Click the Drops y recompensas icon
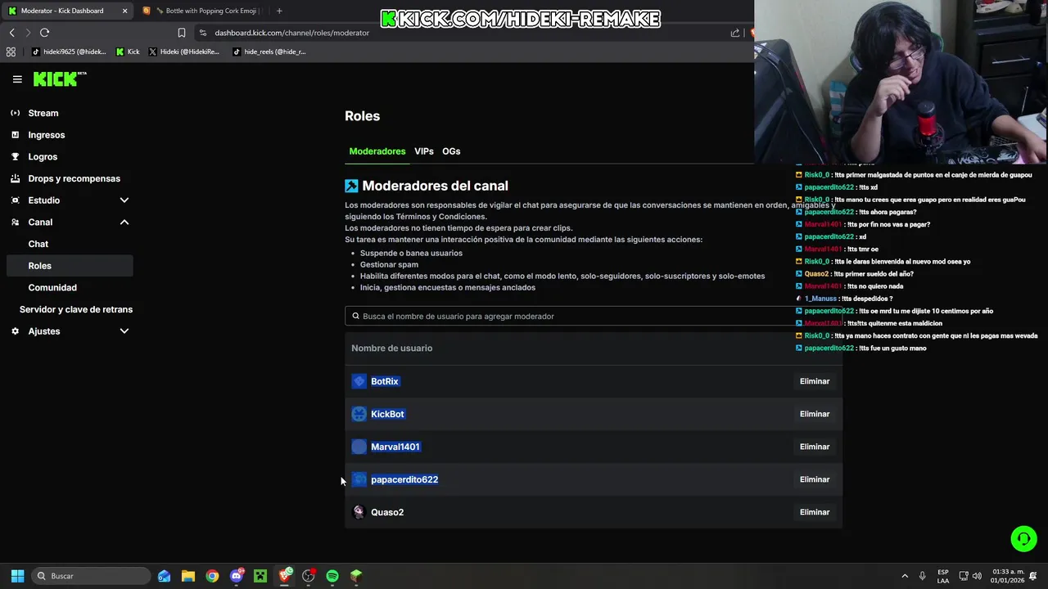This screenshot has width=1048, height=589. [15, 178]
